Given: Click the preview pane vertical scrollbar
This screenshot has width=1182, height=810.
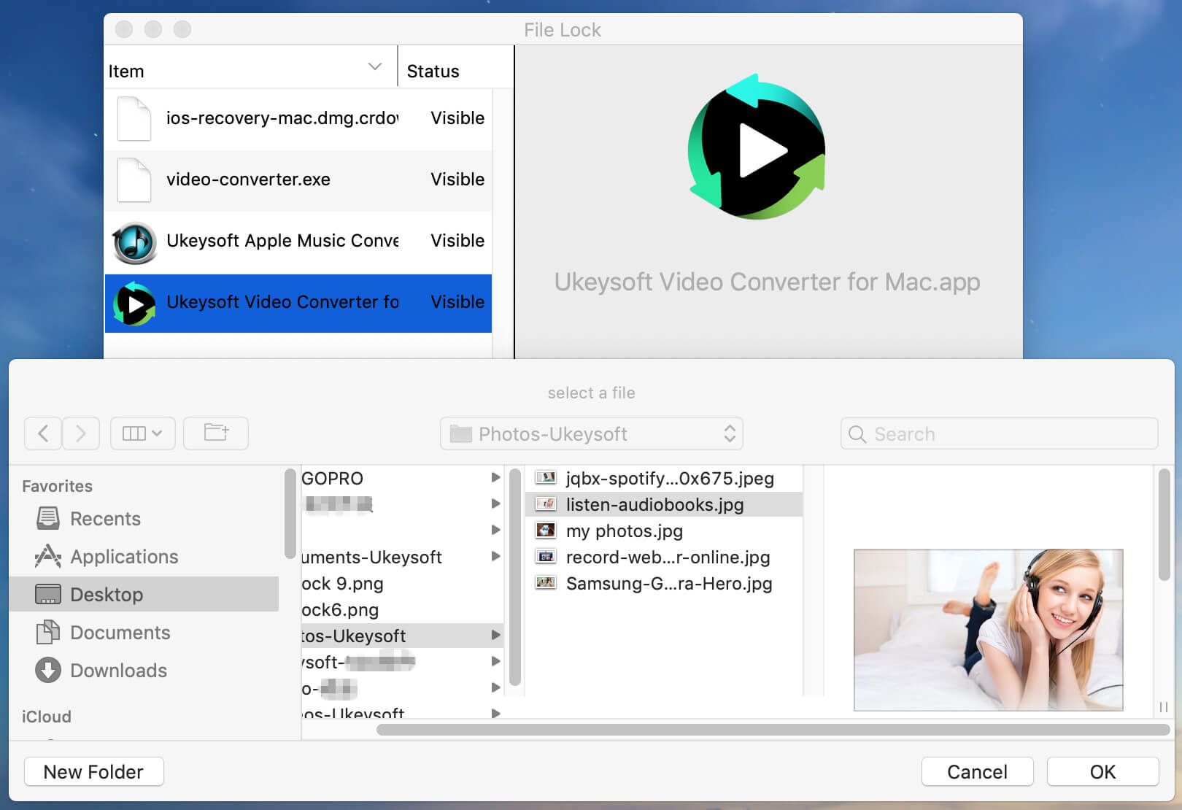Looking at the screenshot, I should point(1164,524).
